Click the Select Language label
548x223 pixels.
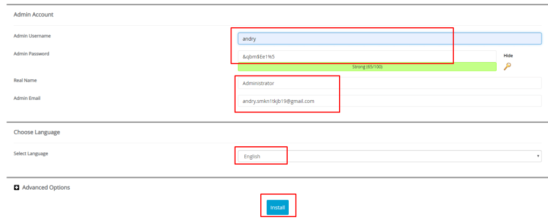pyautogui.click(x=31, y=153)
